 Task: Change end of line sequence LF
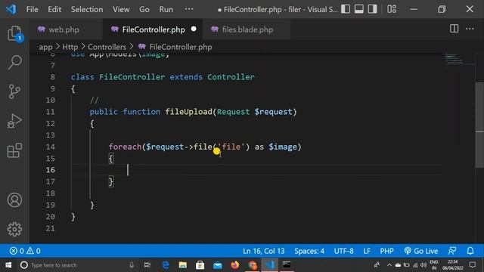coord(367,251)
